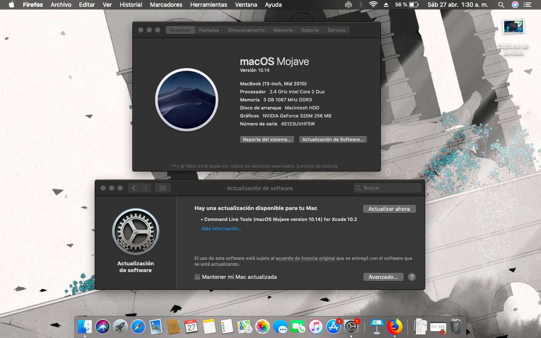This screenshot has width=541, height=338.
Task: Open Firefox icon in dock
Action: pos(395,326)
